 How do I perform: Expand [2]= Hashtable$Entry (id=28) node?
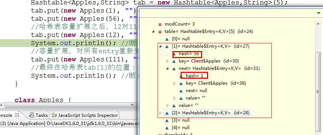(x=161, y=113)
